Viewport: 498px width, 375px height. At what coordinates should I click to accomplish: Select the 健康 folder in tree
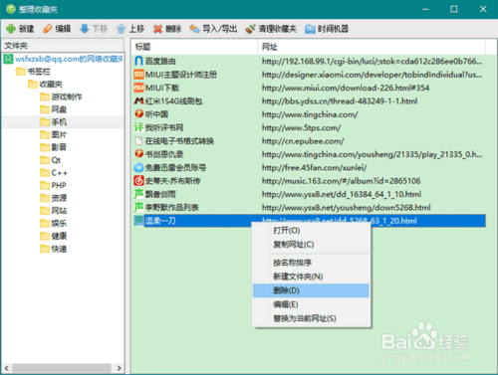pos(59,236)
